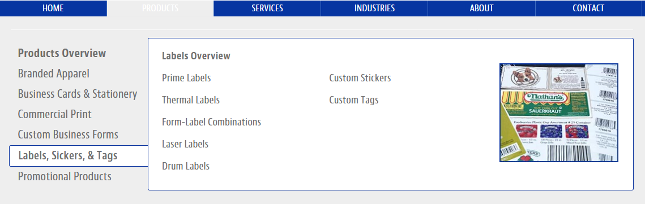Open the ABOUT menu item
Viewport: 645px width, 204px height.
click(482, 8)
